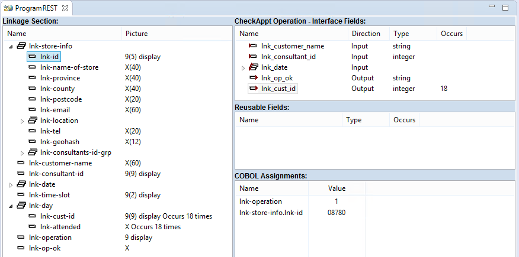Click the Direction column header
Image resolution: width=519 pixels, height=257 pixels.
pyautogui.click(x=366, y=34)
